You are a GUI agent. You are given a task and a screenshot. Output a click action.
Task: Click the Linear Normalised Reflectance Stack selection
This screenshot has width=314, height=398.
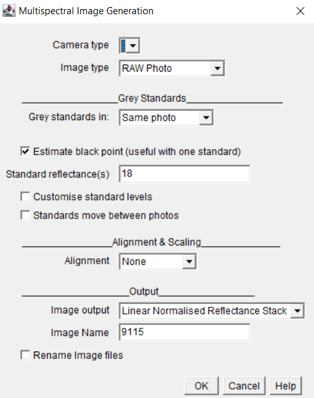tap(204, 311)
